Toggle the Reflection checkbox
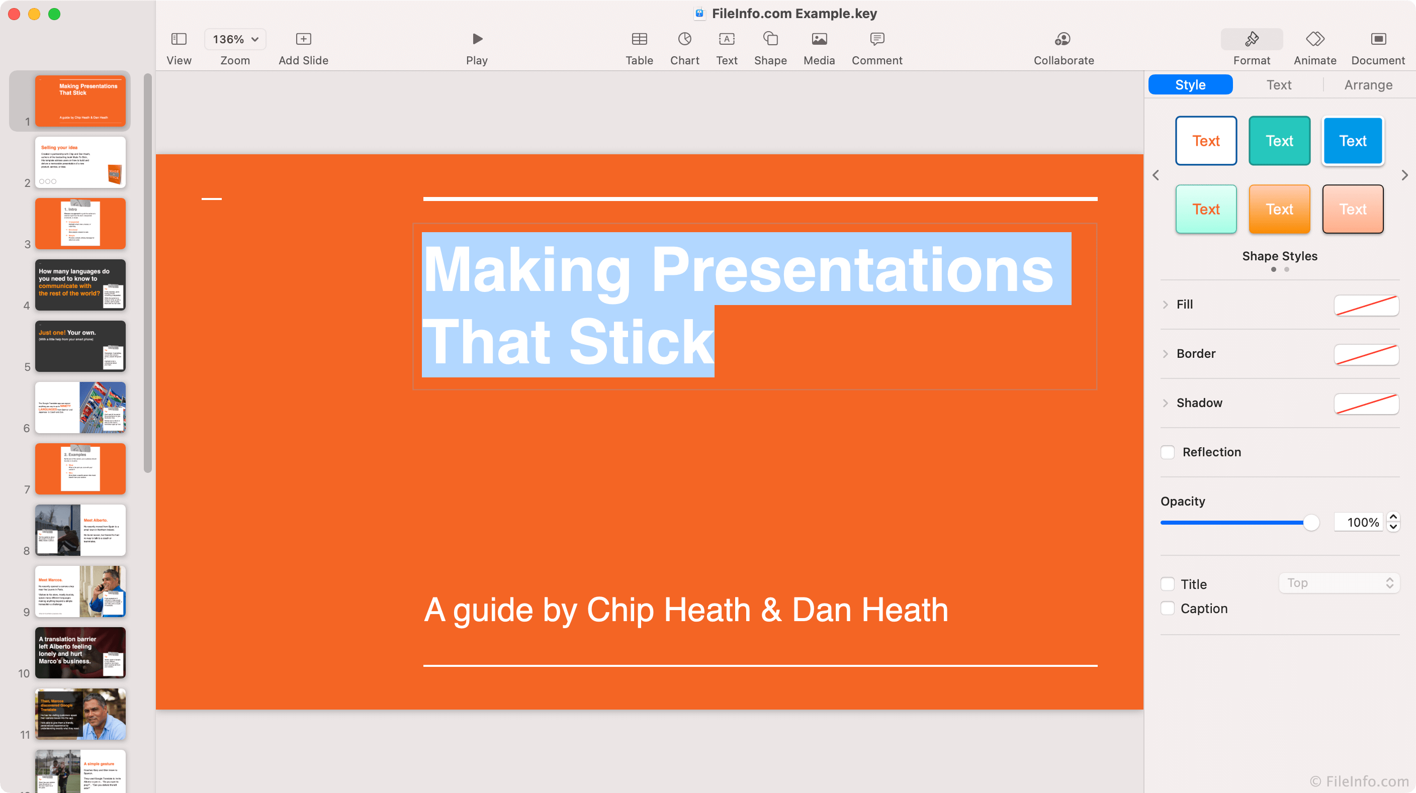Screen dimensions: 1416x793 pos(1168,452)
